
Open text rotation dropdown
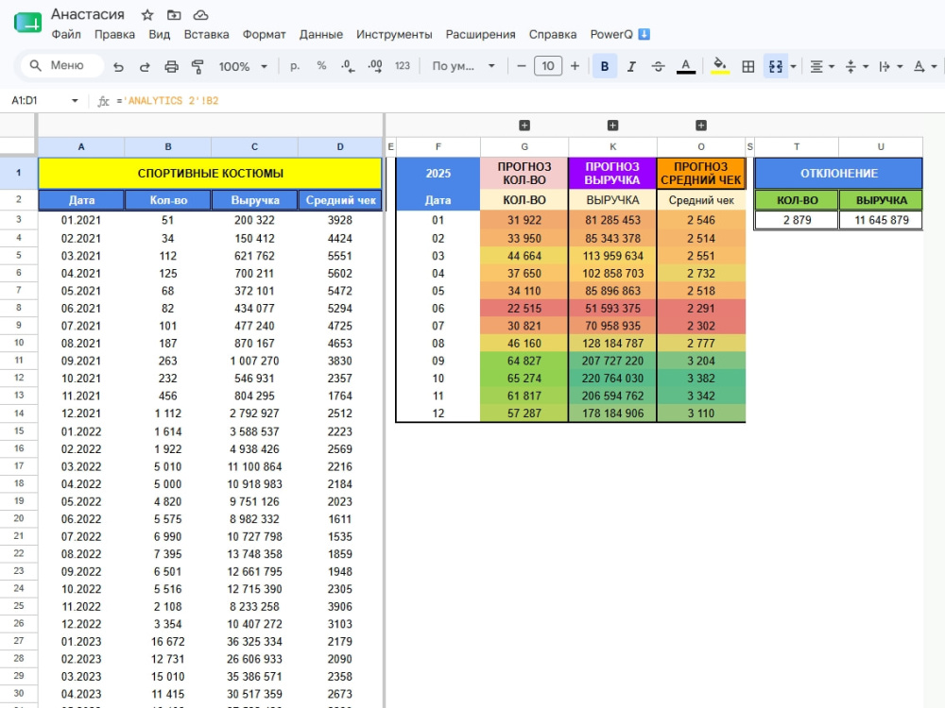[x=924, y=66]
